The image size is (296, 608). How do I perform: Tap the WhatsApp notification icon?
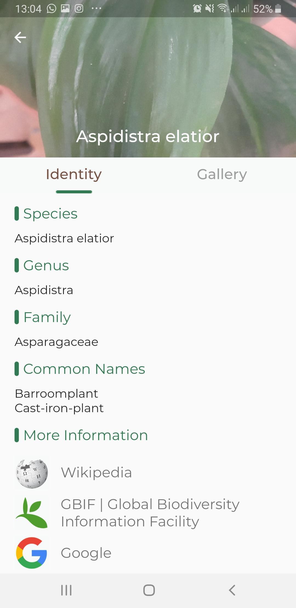(x=52, y=9)
